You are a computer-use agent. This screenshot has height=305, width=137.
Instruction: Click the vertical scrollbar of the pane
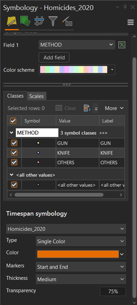coord(134,178)
